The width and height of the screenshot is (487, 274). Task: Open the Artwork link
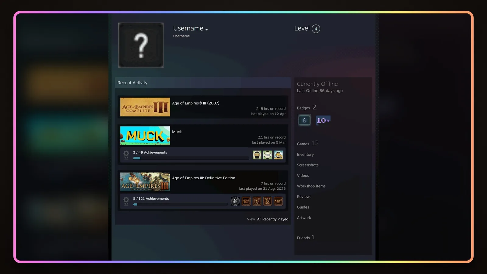304,218
